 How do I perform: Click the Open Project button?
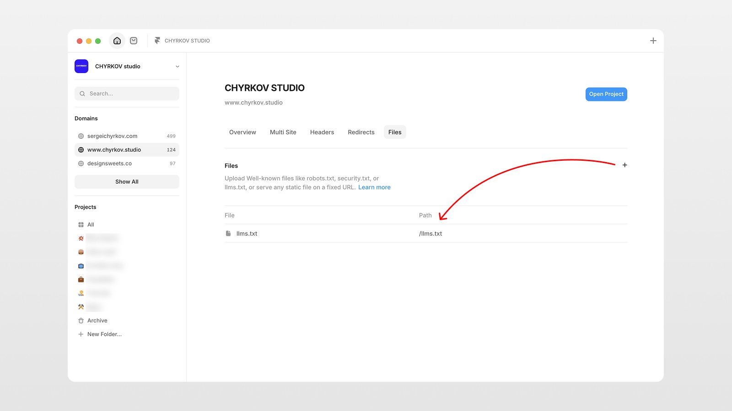(x=606, y=94)
